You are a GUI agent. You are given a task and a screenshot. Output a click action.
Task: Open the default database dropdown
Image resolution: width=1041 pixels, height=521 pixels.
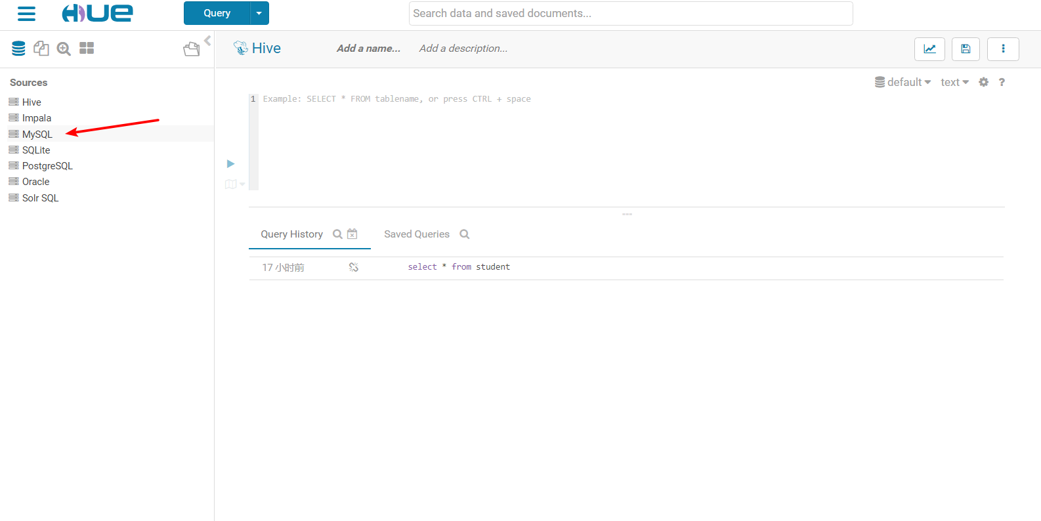903,82
